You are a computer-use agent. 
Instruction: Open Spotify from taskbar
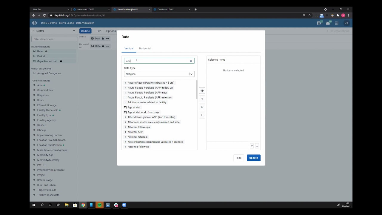tap(99, 205)
